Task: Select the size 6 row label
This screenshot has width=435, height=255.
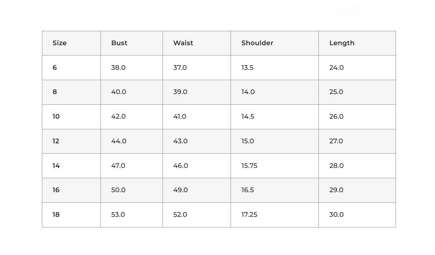Action: [x=55, y=68]
